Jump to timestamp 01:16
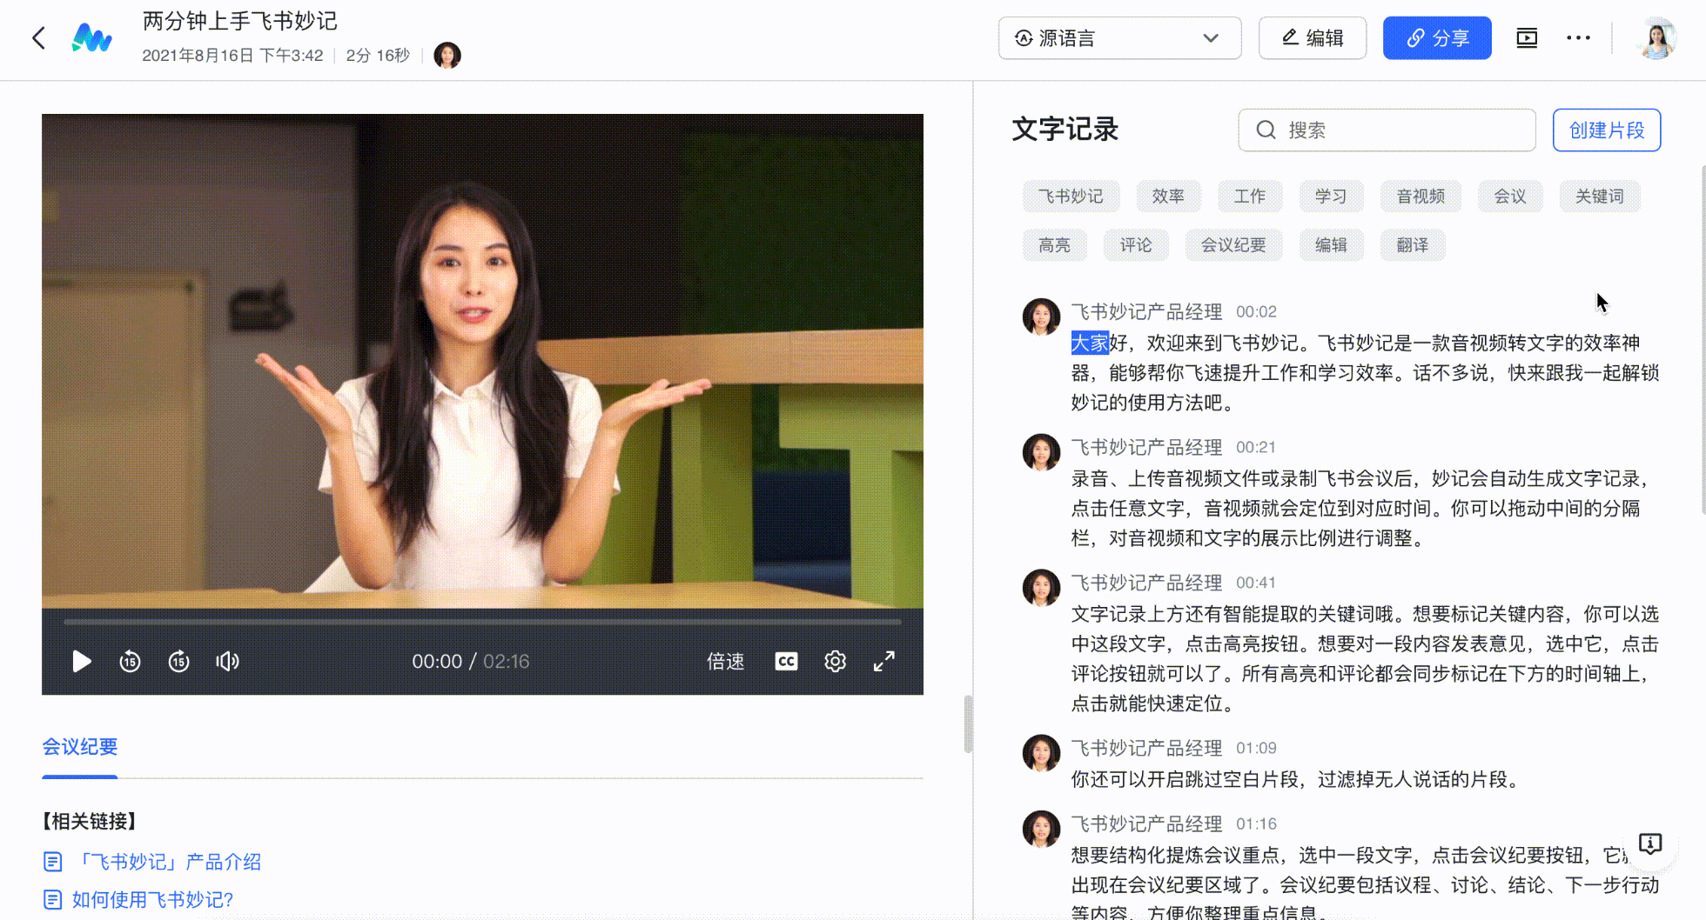Screen dimensions: 1706x920 pyautogui.click(x=1256, y=823)
